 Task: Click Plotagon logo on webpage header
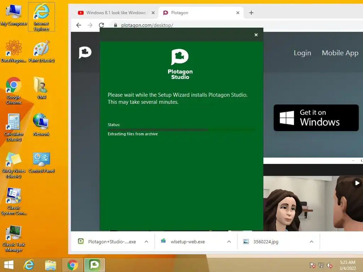coord(85,52)
